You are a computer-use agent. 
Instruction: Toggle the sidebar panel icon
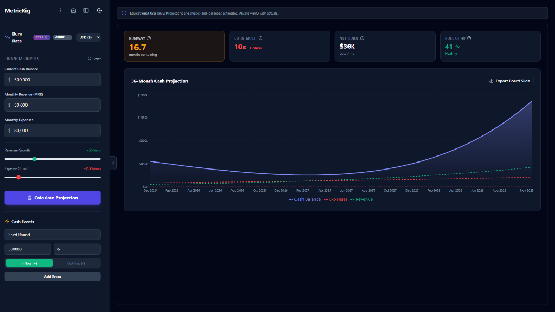pyautogui.click(x=86, y=10)
